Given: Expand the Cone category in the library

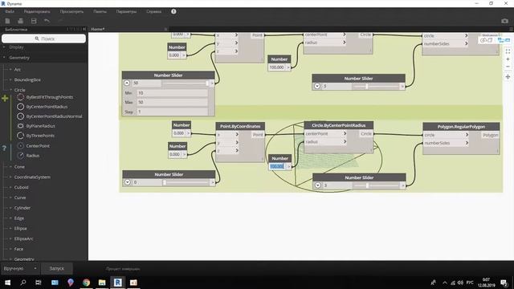Looking at the screenshot, I should (10, 167).
